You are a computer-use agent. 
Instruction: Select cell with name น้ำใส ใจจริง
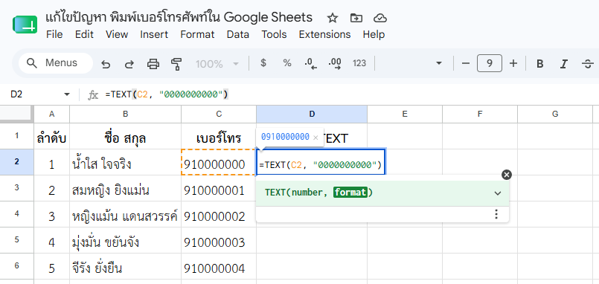pos(125,162)
